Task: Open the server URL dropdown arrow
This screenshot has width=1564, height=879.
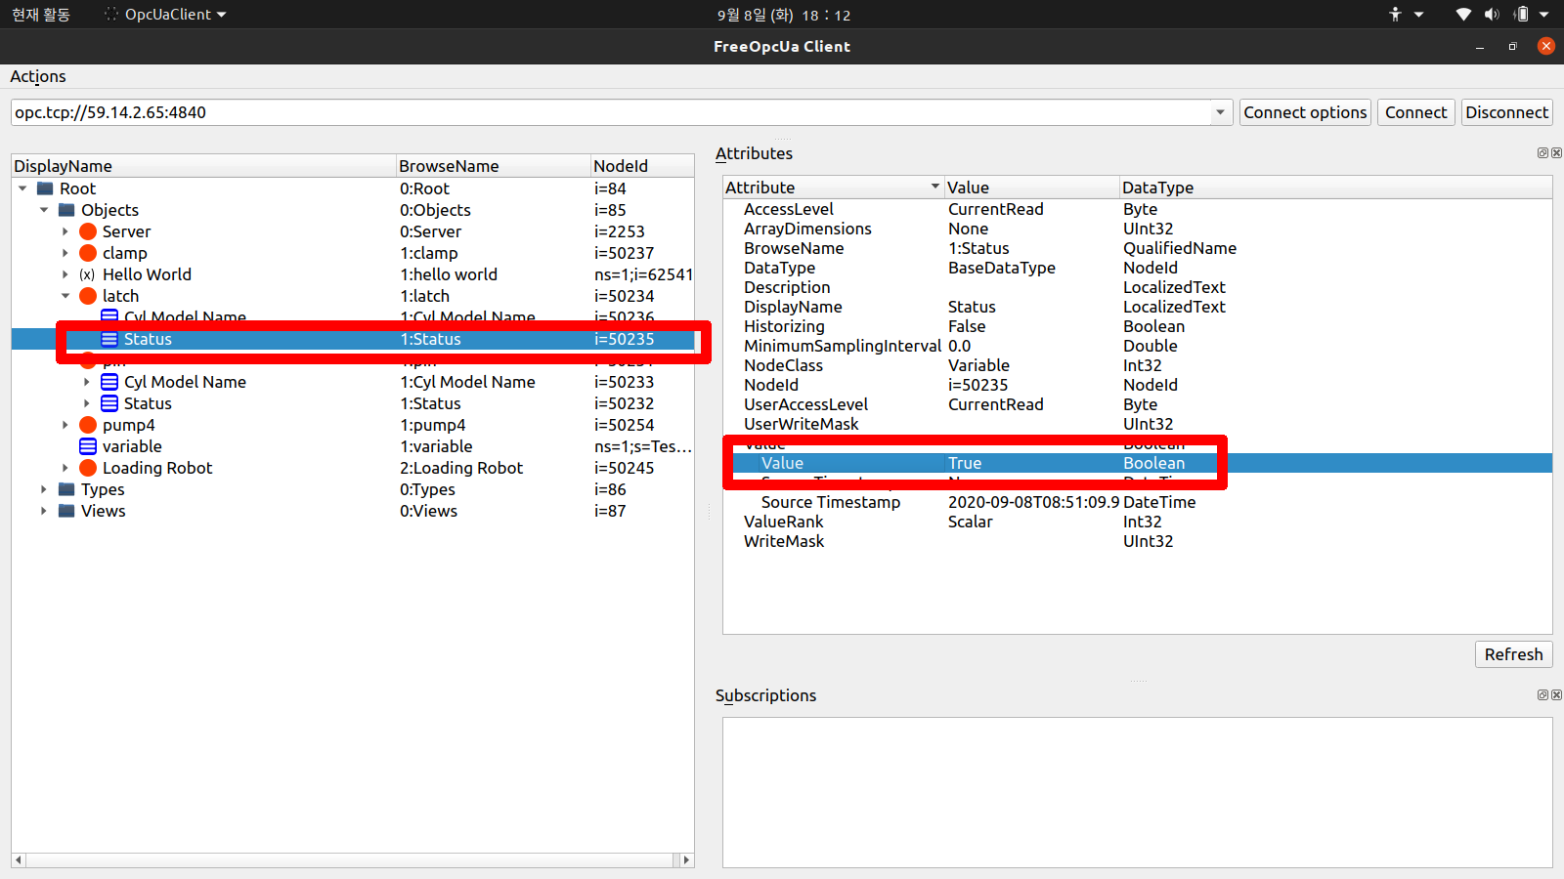Action: click(1220, 112)
